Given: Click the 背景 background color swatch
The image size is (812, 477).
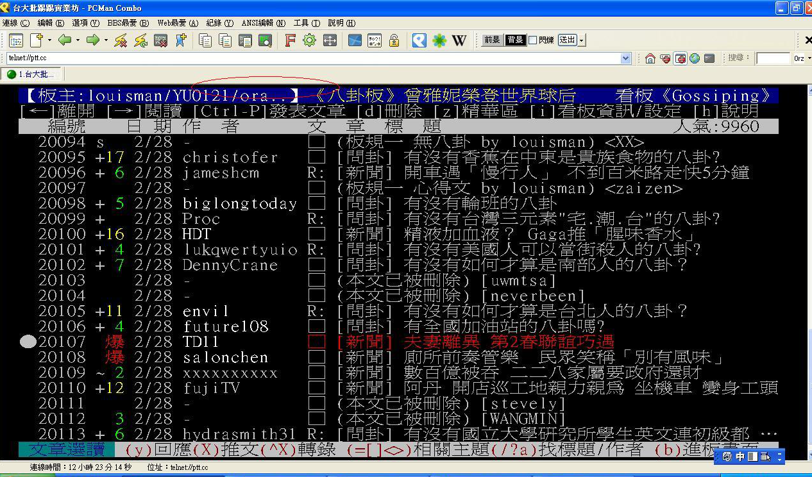Looking at the screenshot, I should click(514, 40).
